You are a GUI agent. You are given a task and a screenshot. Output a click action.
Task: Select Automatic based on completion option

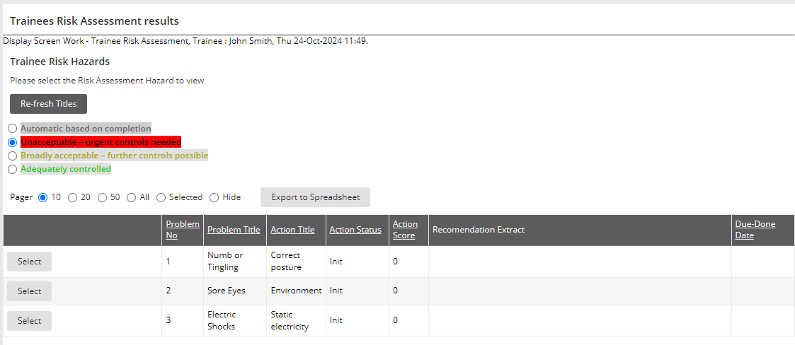[13, 129]
